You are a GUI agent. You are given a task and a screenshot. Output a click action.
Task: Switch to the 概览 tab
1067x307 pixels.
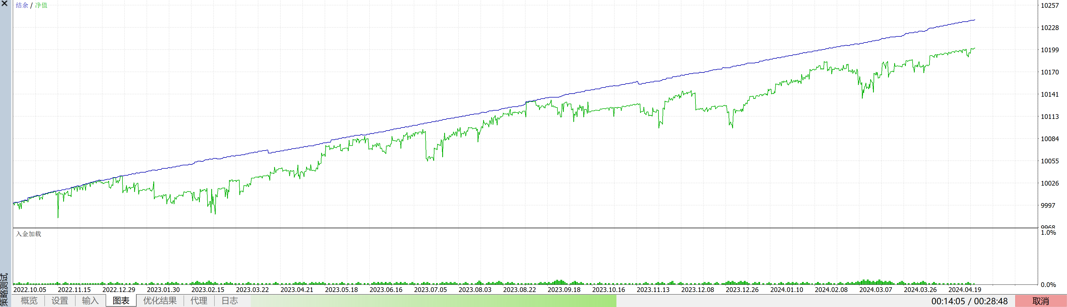click(x=29, y=301)
